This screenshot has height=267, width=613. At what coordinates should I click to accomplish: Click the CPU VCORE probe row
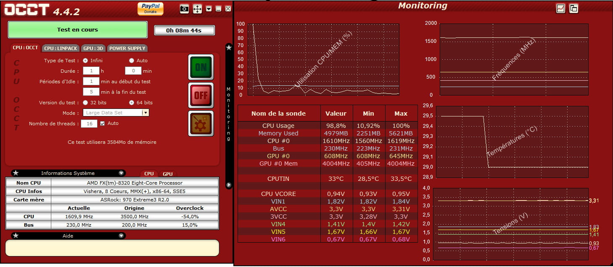pyautogui.click(x=328, y=194)
